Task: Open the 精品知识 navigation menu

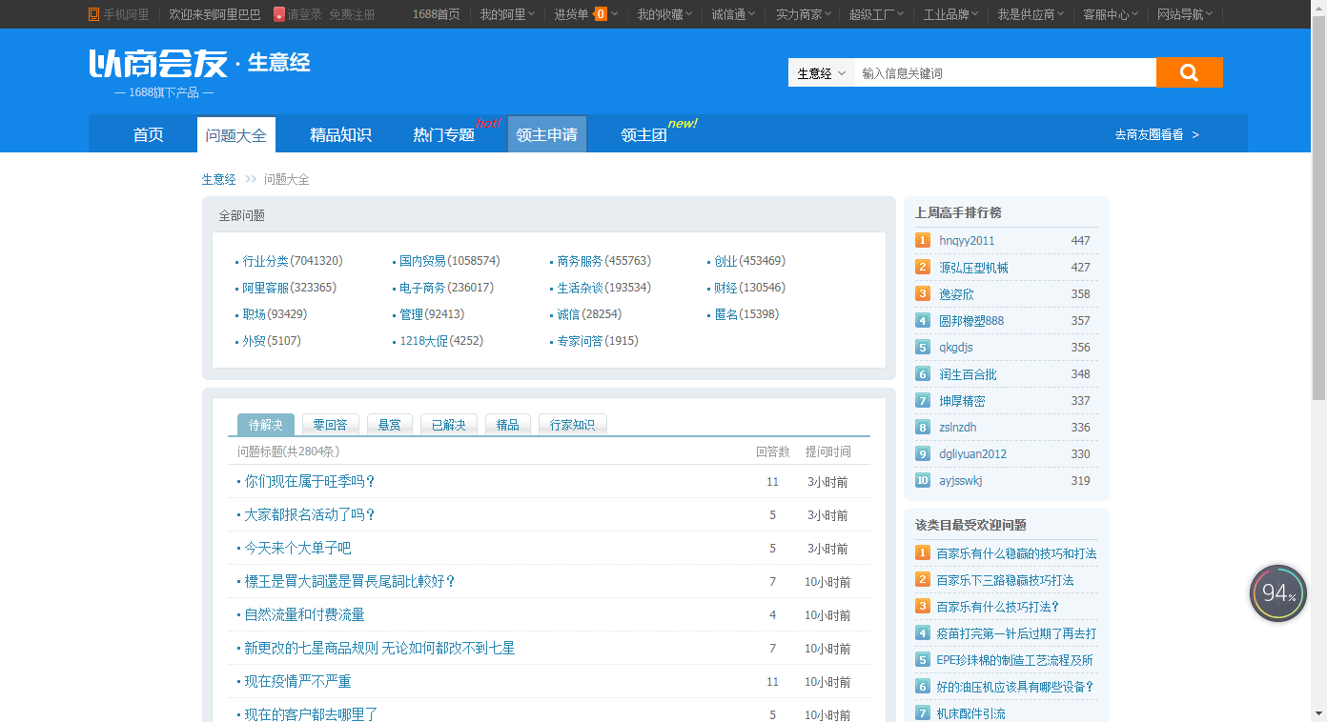Action: coord(340,134)
